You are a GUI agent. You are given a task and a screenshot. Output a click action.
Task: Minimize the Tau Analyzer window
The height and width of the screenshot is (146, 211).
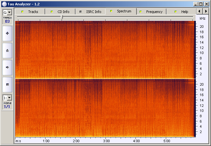click(196, 3)
